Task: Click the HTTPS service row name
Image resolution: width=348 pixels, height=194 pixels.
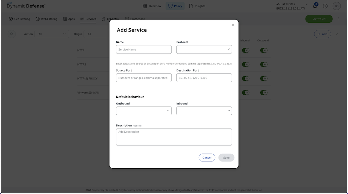Action: click(x=82, y=64)
